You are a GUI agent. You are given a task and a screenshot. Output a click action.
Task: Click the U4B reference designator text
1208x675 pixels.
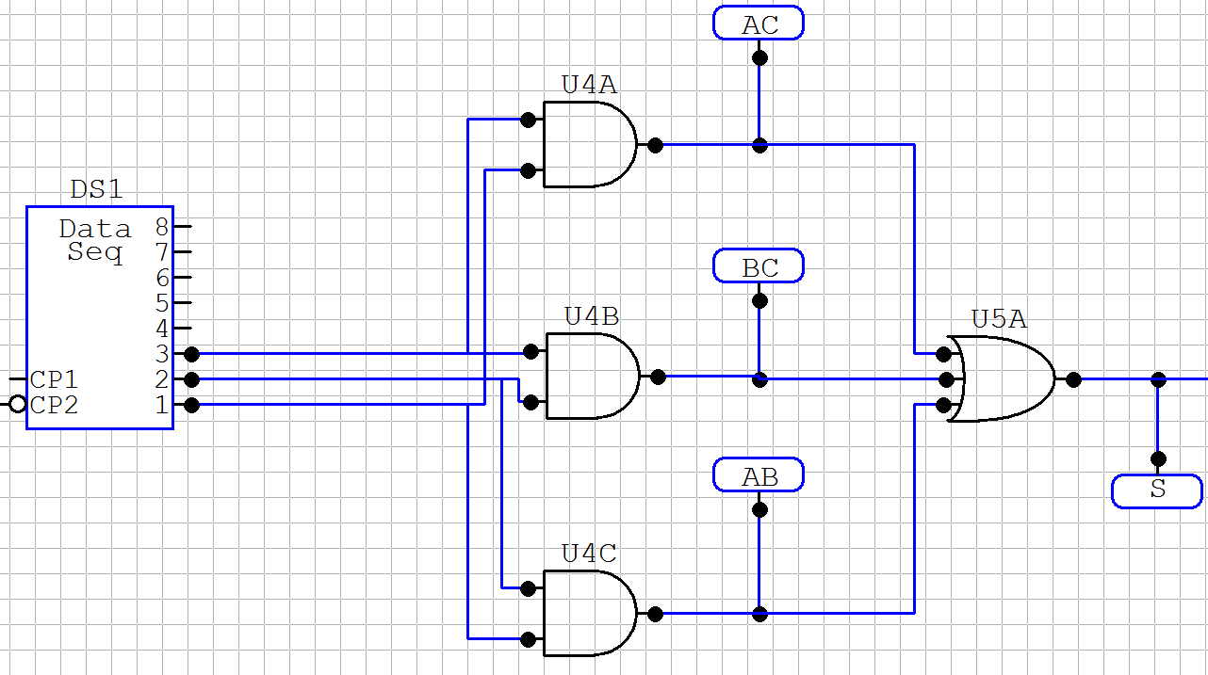pyautogui.click(x=592, y=316)
